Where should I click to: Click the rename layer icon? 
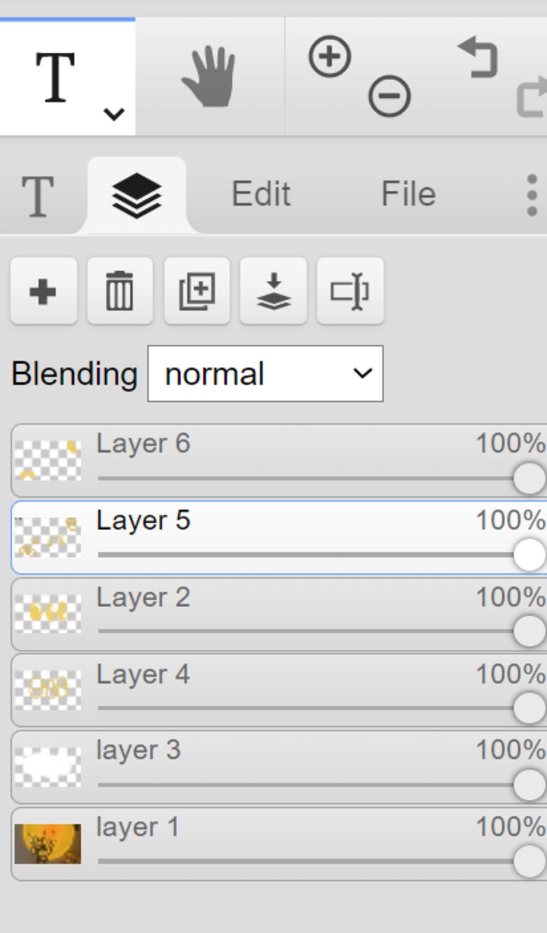(x=350, y=291)
